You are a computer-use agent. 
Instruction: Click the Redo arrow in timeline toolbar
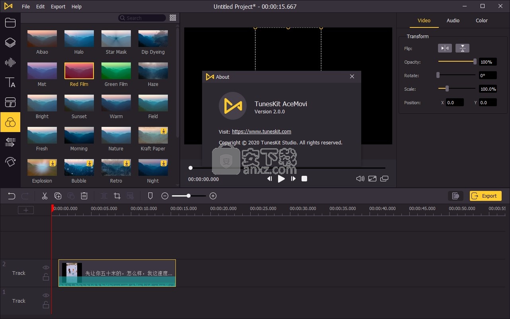click(x=25, y=196)
